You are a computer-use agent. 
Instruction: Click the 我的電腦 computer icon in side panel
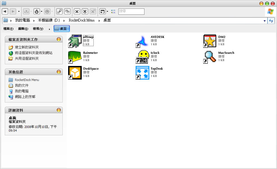[x=11, y=91]
